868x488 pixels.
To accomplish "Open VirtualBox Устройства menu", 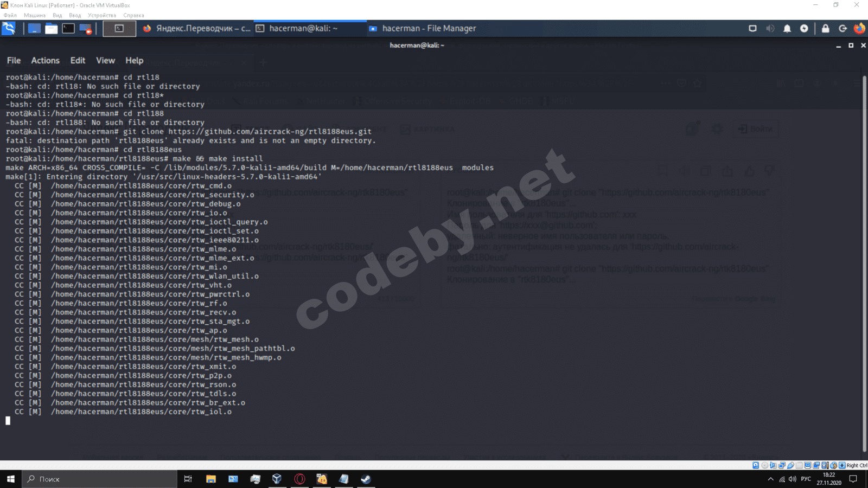I will [102, 15].
